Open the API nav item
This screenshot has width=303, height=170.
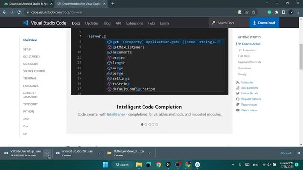[118, 23]
